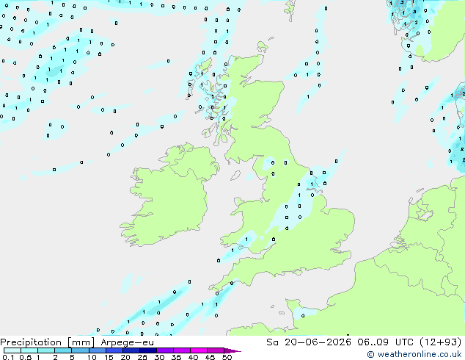Click the 15–20 mm legend color swatch

point(114,350)
